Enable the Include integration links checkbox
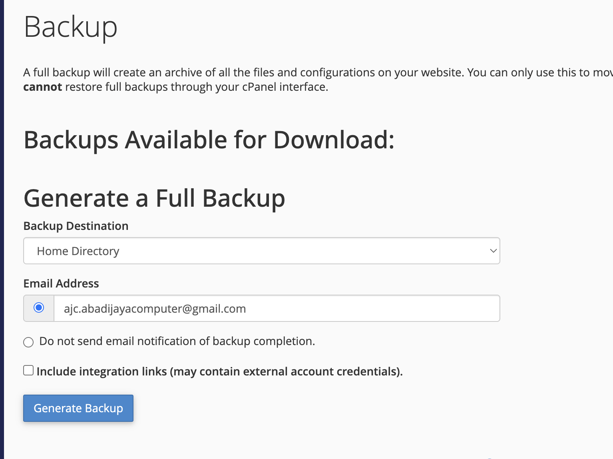613x459 pixels. pos(28,371)
